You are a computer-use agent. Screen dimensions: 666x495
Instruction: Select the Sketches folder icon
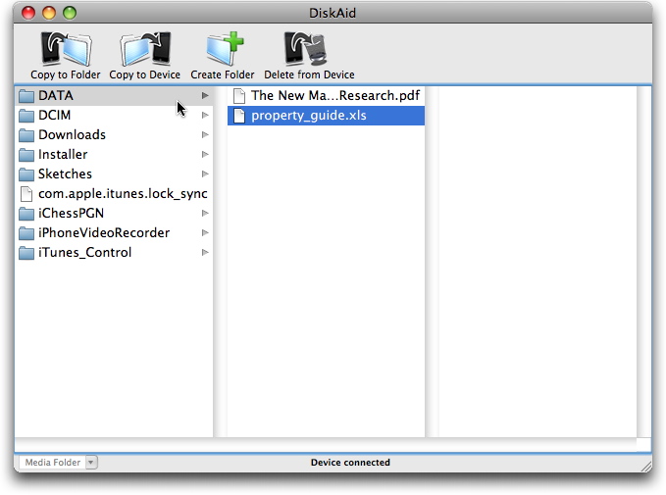[x=26, y=174]
